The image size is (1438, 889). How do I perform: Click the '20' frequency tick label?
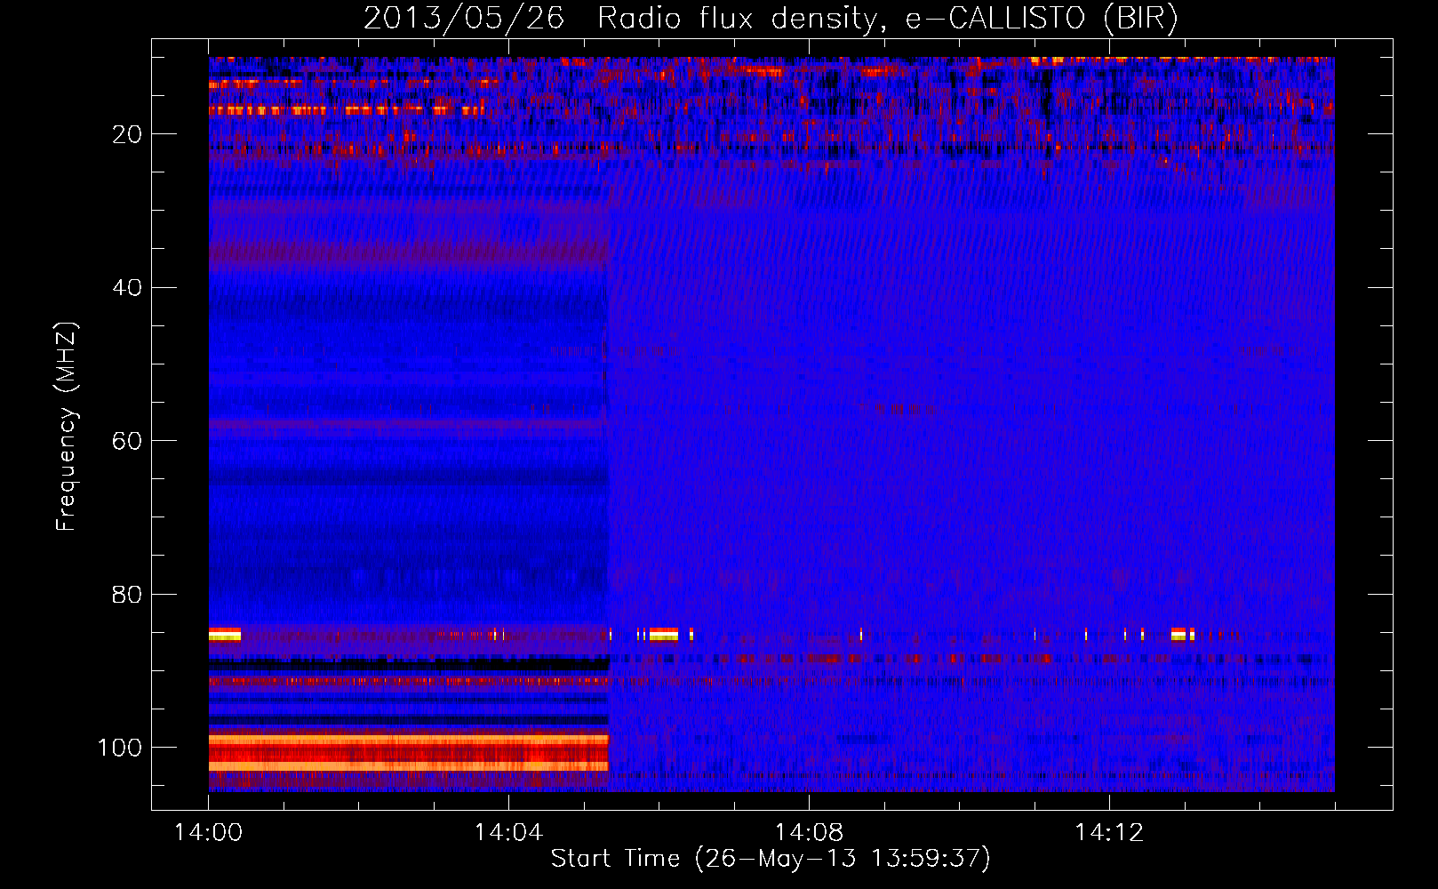point(128,134)
